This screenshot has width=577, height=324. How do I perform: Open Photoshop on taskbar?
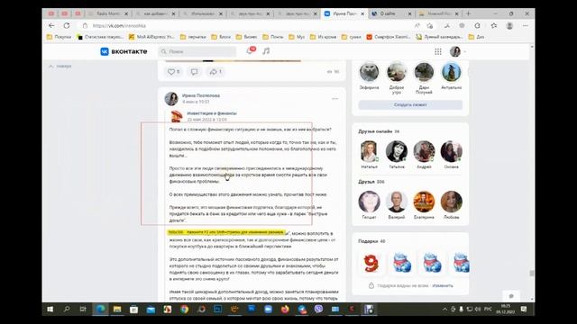[218, 310]
